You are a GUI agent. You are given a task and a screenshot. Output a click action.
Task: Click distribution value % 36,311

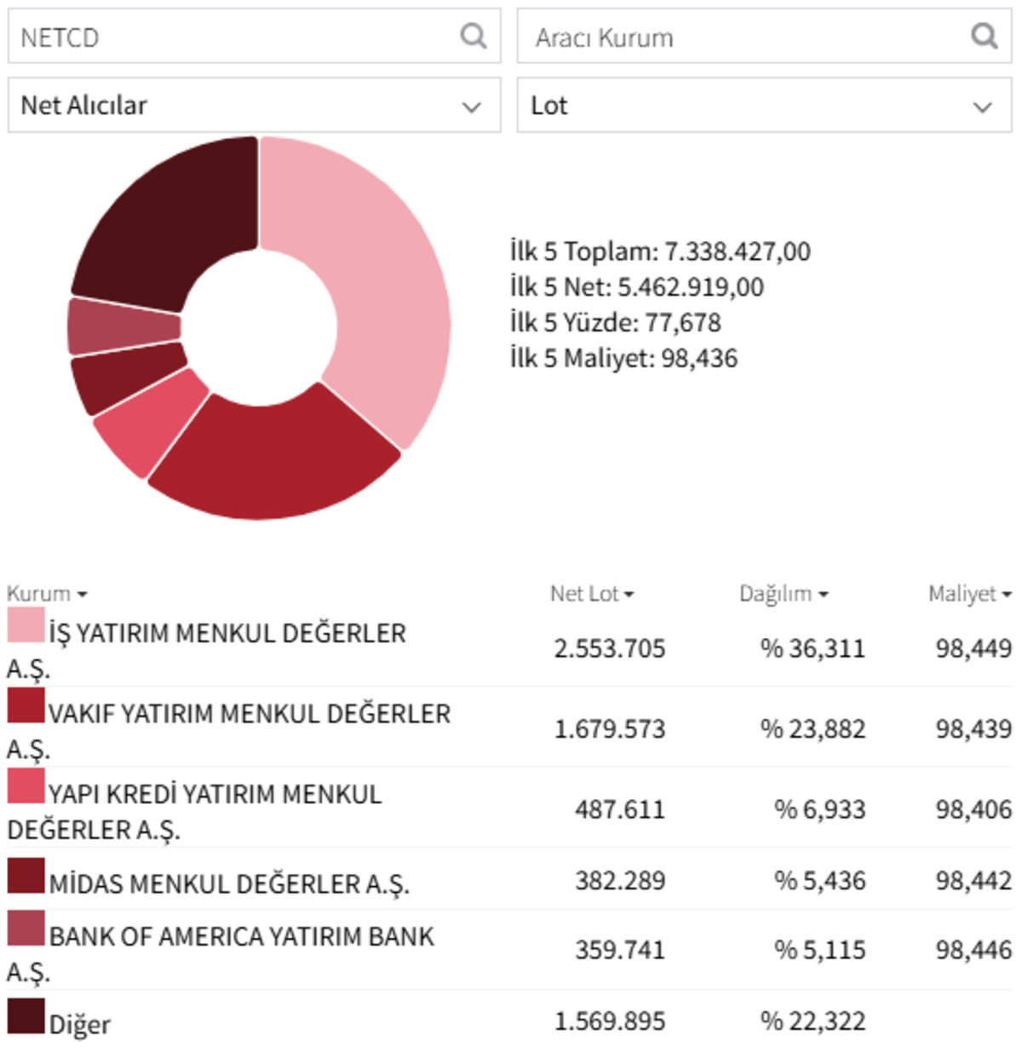812,648
